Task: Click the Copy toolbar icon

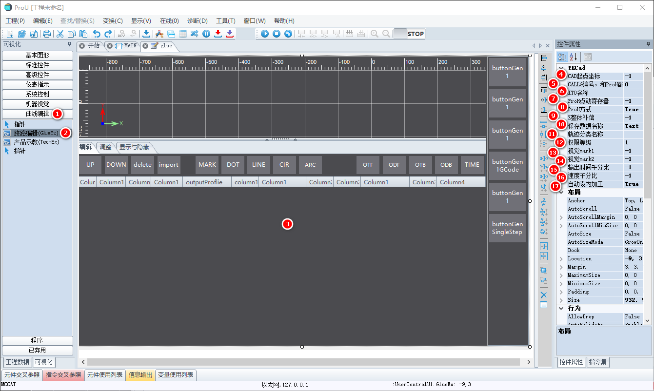Action: click(x=72, y=34)
